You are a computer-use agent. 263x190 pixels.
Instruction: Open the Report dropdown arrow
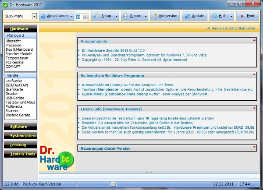point(146,17)
